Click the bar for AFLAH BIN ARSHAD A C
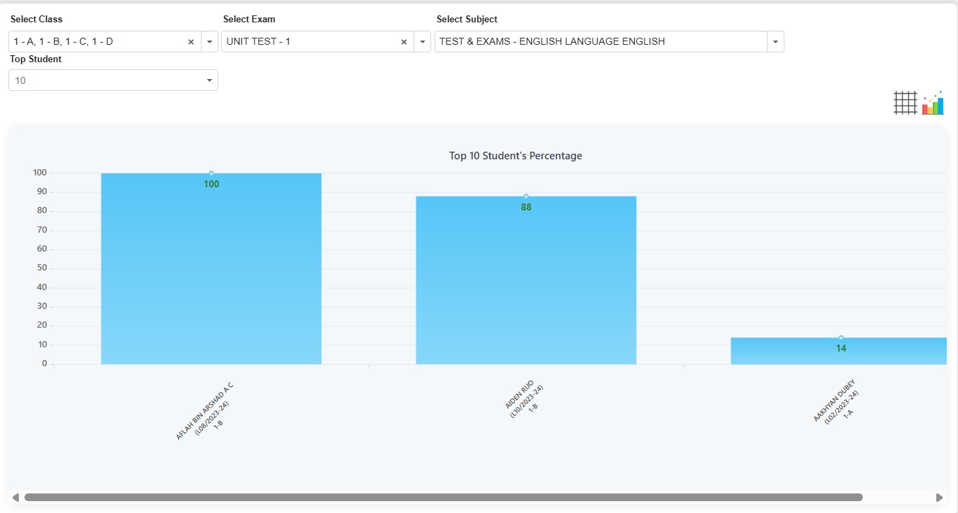This screenshot has width=958, height=513. pyautogui.click(x=211, y=273)
